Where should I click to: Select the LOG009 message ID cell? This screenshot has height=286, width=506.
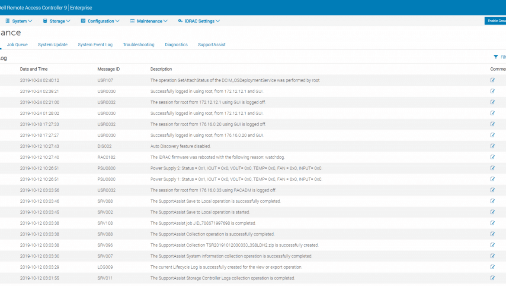[x=105, y=267]
